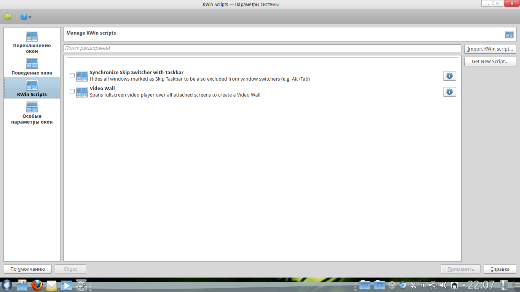
Task: Click the round info icon in tray
Action: click(x=392, y=285)
